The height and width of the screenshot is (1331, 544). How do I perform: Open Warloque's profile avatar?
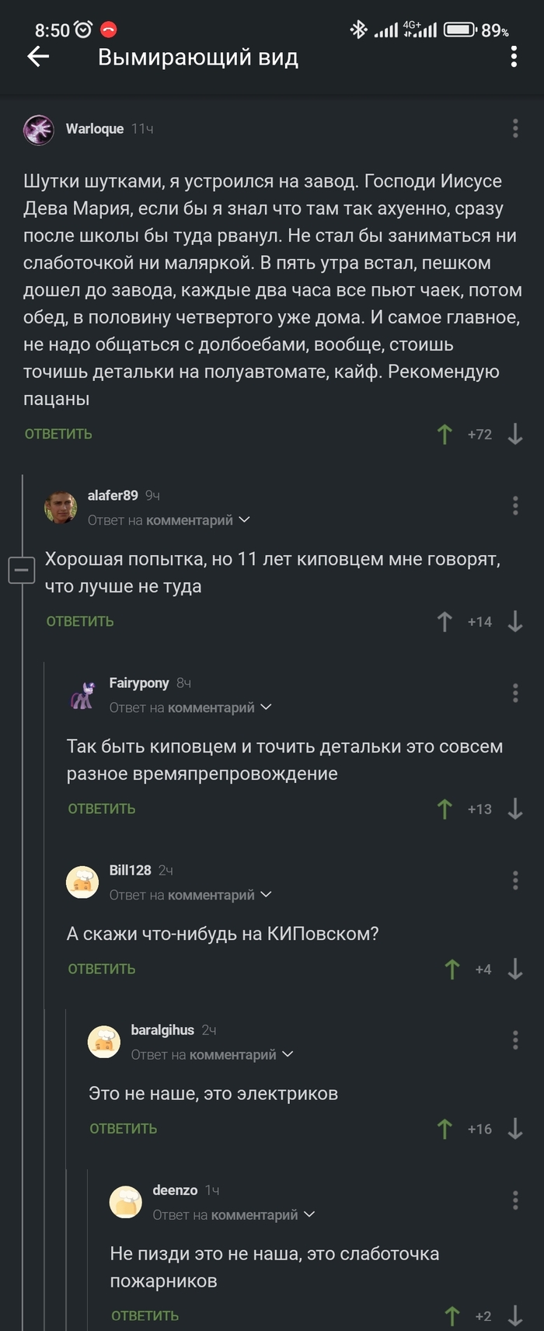[39, 129]
